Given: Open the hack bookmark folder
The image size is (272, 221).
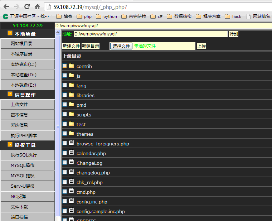Looking at the screenshot, I should pos(233,16).
